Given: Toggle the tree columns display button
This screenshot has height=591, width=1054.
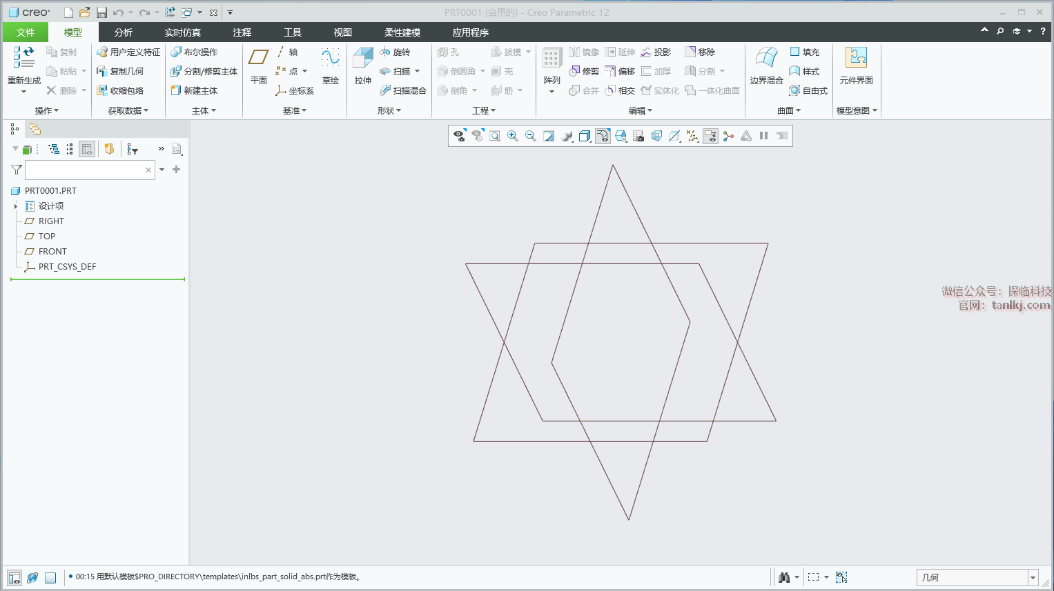Looking at the screenshot, I should (x=87, y=149).
